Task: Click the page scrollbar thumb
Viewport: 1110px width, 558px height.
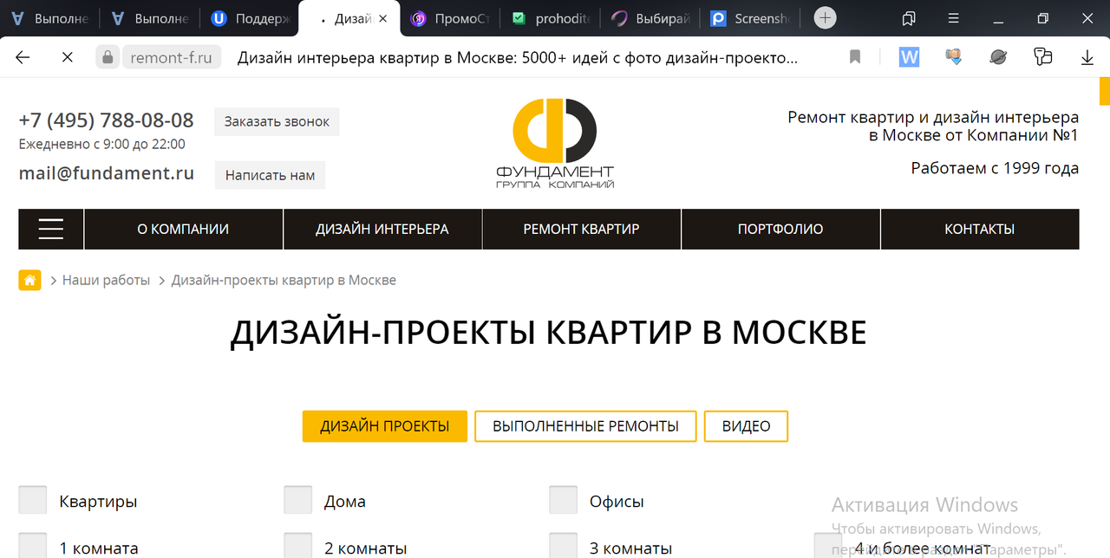Action: 1105,90
